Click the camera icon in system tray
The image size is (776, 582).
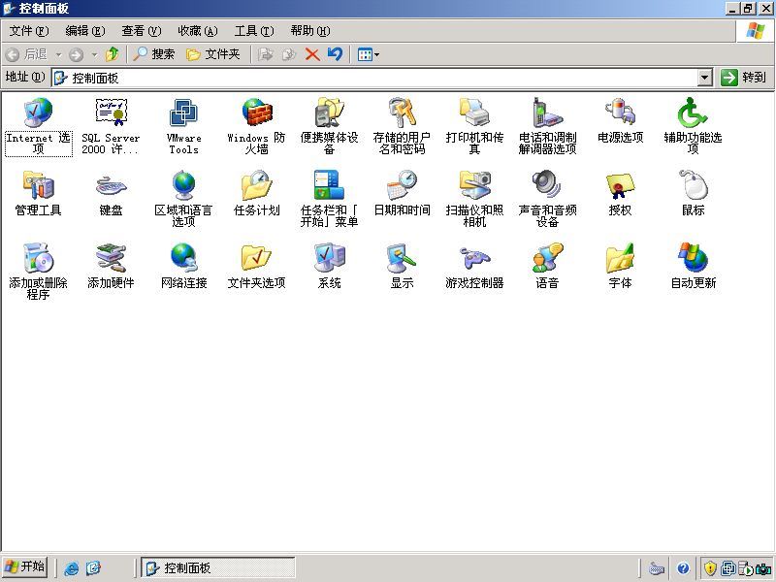pos(763,568)
